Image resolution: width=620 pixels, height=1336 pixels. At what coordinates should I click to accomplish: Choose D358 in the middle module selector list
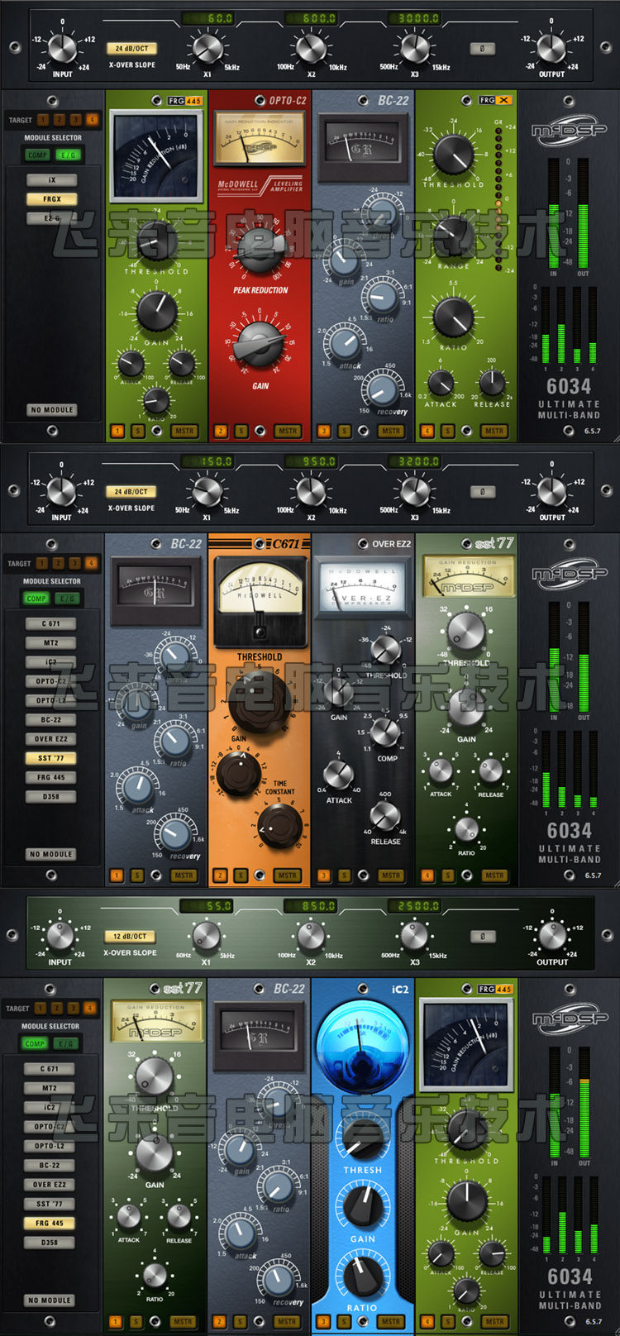tap(50, 796)
